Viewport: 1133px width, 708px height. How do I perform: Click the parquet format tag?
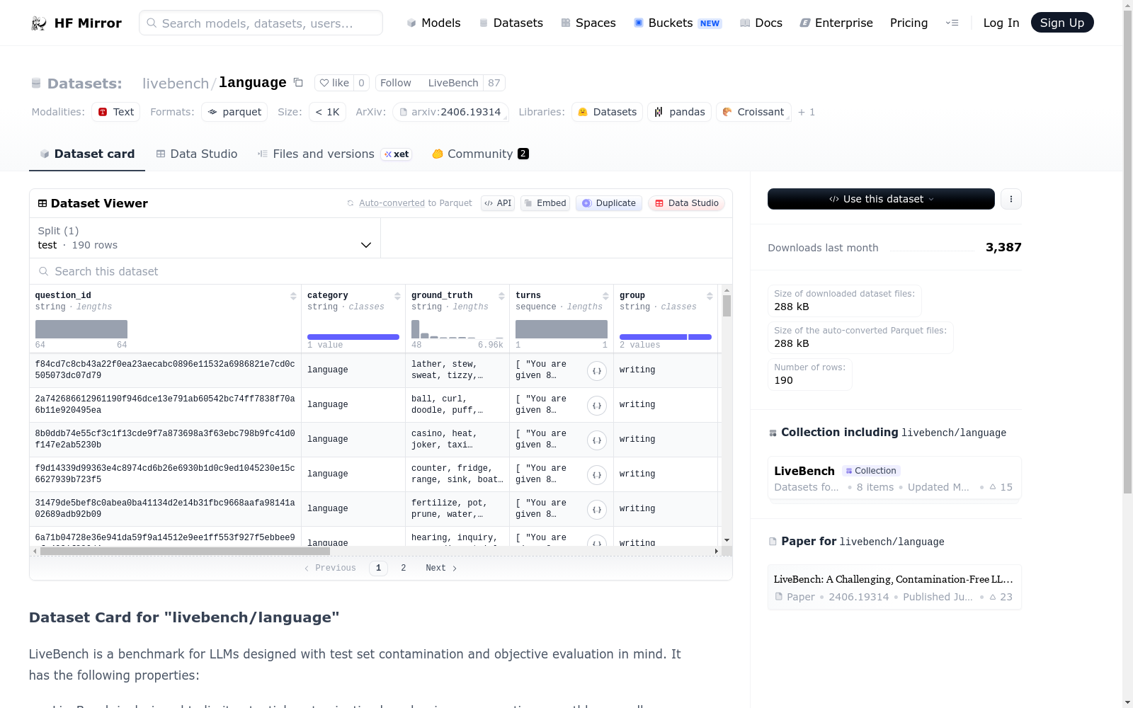tap(234, 112)
